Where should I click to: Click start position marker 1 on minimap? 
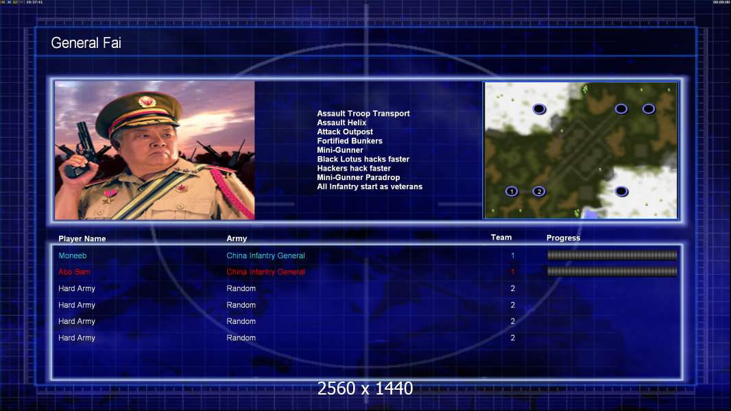[x=512, y=191]
